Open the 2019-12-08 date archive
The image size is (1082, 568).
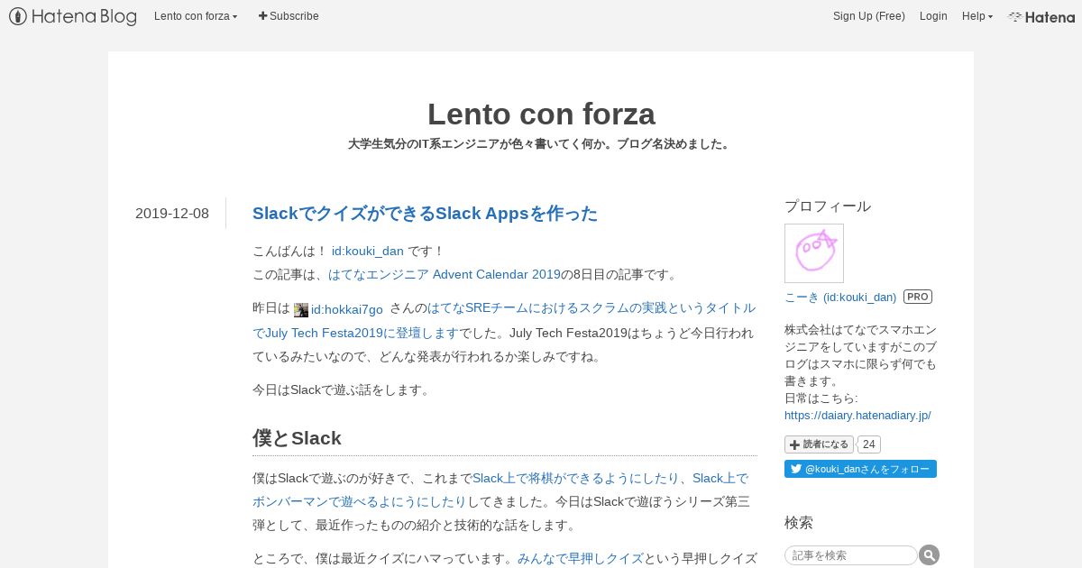click(172, 214)
